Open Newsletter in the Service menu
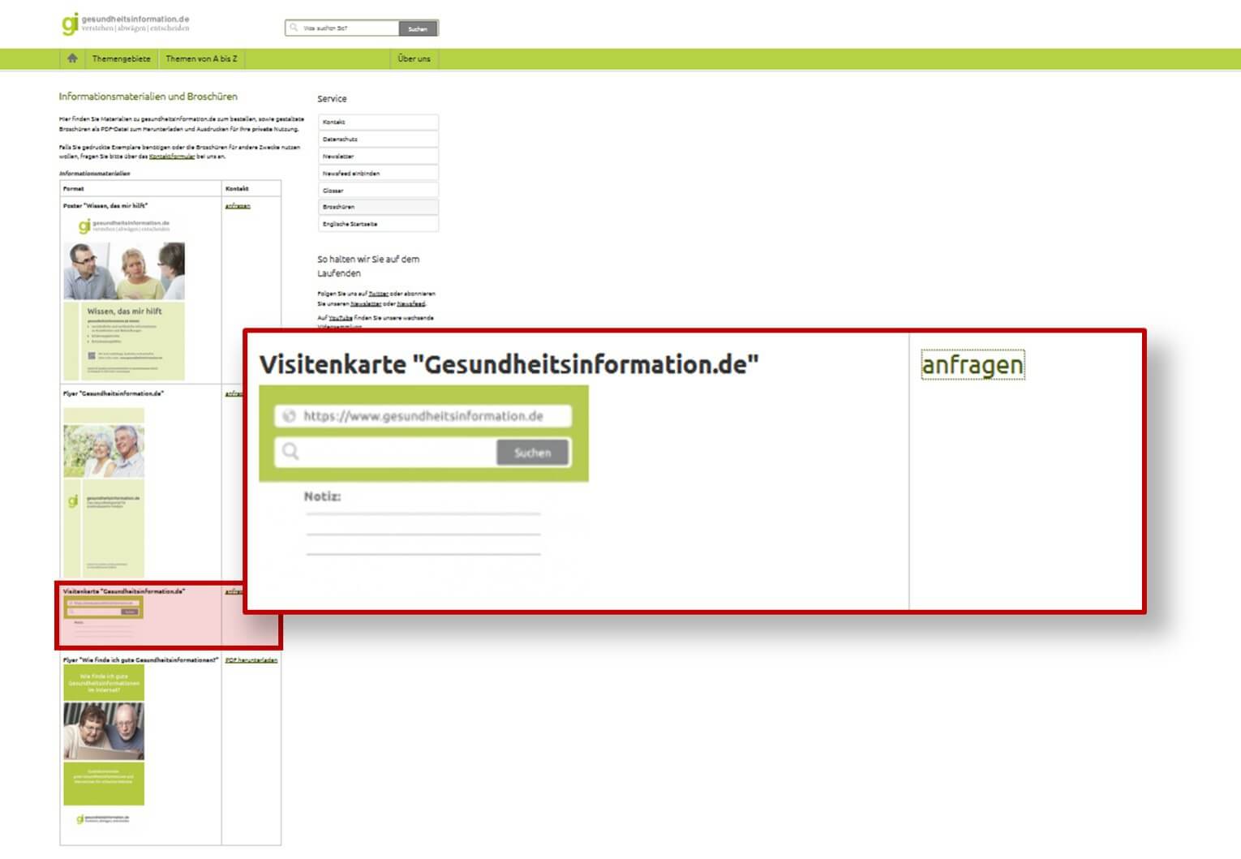This screenshot has width=1241, height=859. pos(378,156)
